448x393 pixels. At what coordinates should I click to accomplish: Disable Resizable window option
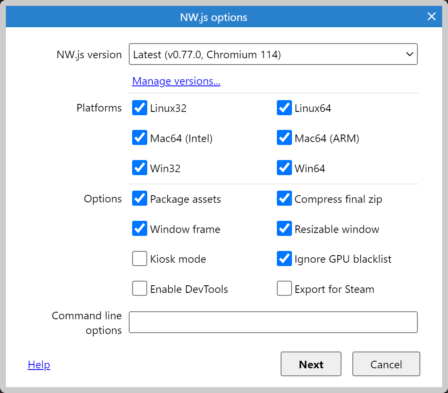(x=284, y=229)
